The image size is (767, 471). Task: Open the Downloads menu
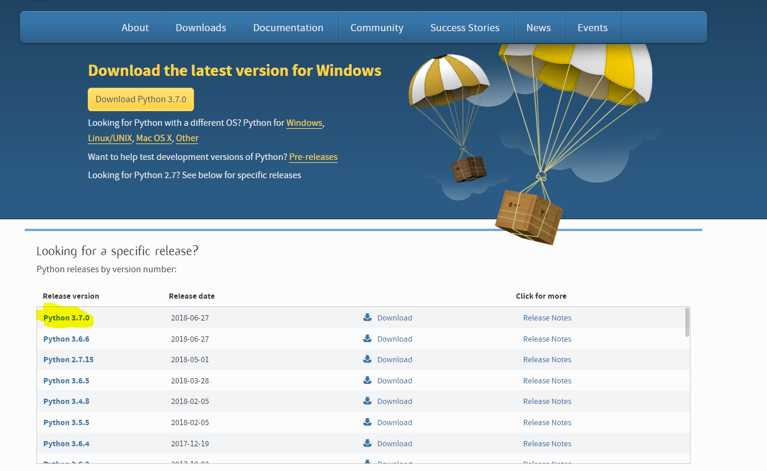pos(201,28)
